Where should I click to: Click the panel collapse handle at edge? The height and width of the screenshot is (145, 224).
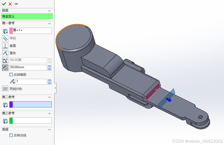coord(55,88)
